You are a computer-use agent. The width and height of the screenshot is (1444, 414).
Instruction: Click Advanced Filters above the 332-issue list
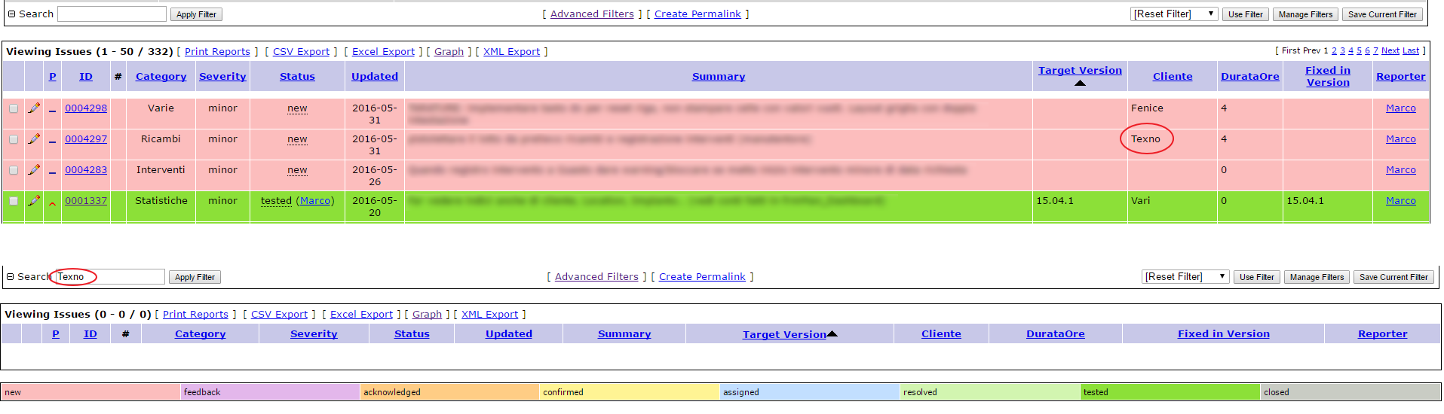(x=592, y=14)
